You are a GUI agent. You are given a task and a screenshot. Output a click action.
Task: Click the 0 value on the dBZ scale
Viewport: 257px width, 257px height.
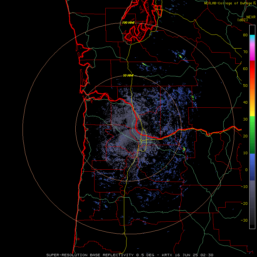(246, 170)
